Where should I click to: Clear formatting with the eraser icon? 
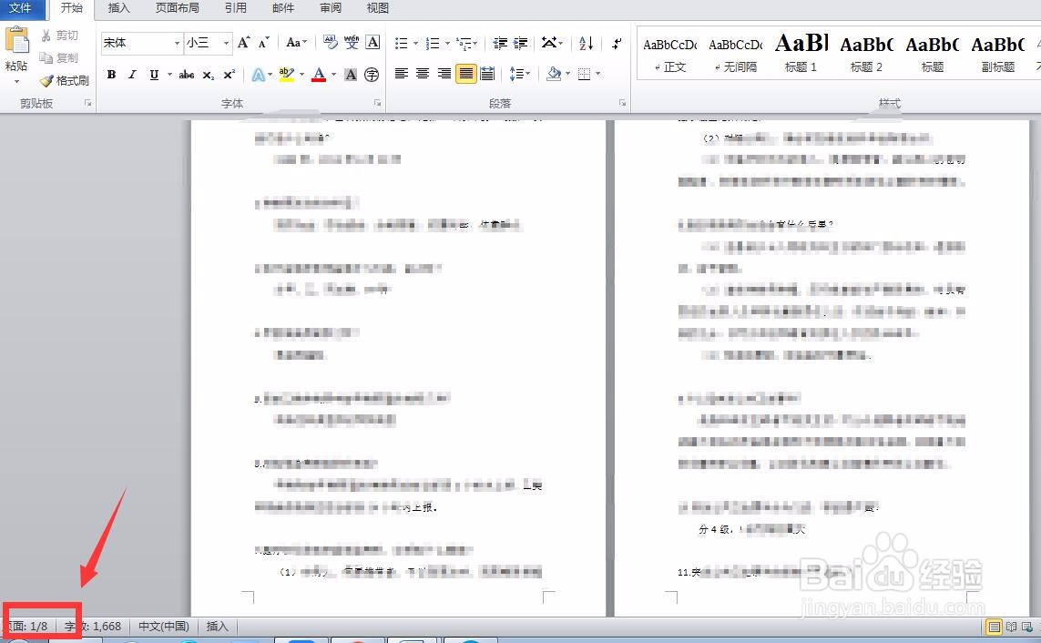(x=330, y=43)
